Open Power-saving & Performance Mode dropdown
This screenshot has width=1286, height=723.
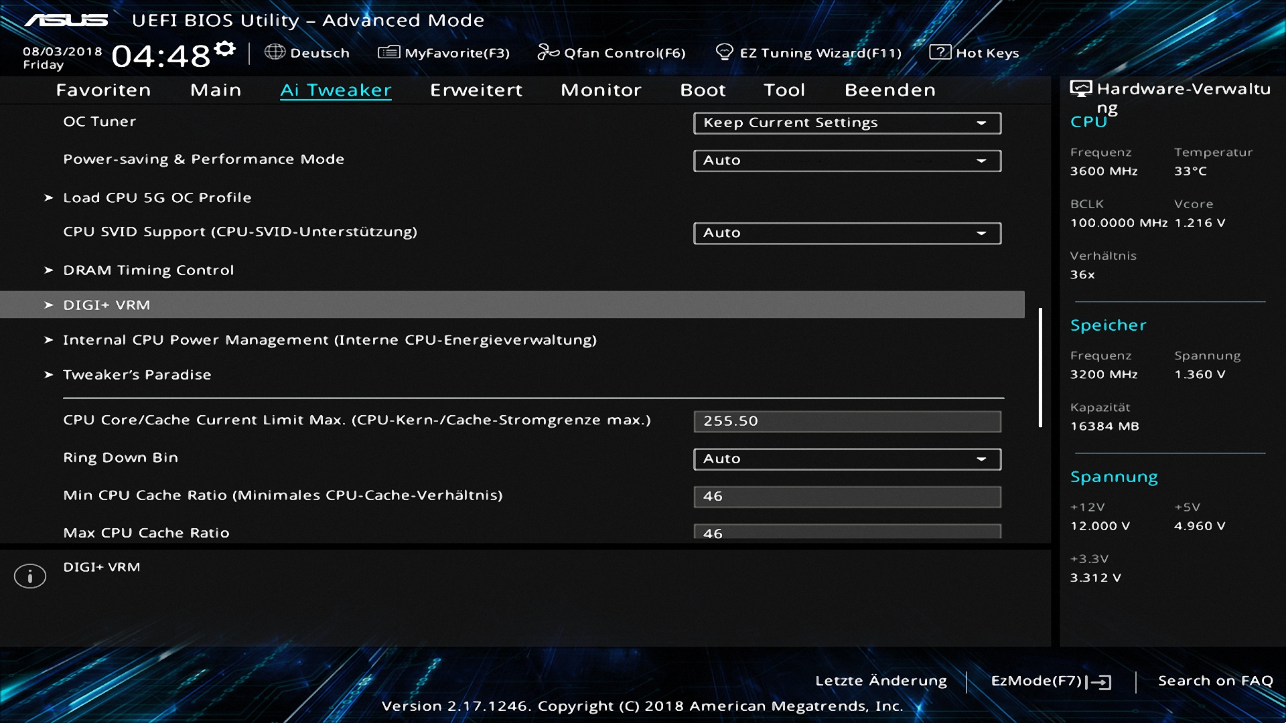click(847, 161)
